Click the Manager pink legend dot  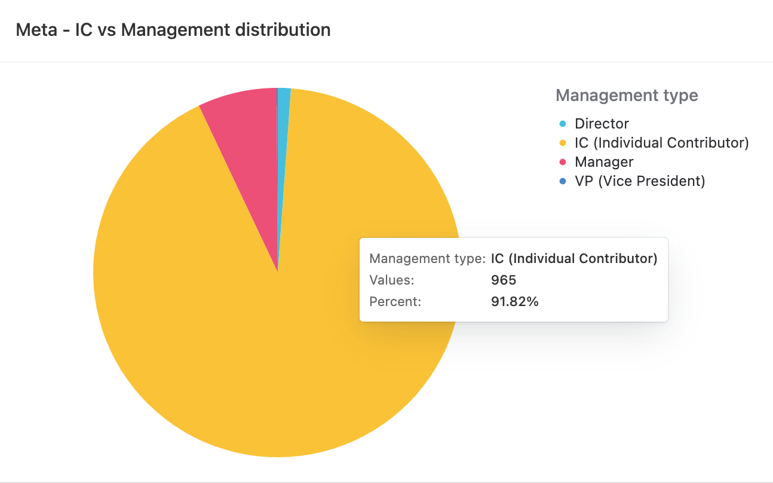pyautogui.click(x=563, y=162)
